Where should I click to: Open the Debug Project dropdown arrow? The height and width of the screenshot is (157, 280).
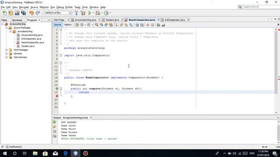click(x=102, y=13)
